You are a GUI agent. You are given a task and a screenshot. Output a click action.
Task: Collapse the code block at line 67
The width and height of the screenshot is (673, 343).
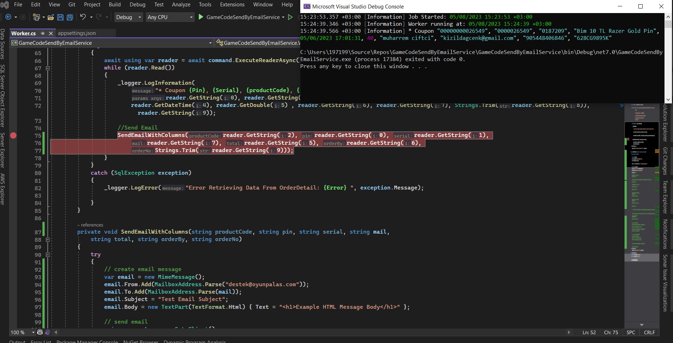pos(48,68)
